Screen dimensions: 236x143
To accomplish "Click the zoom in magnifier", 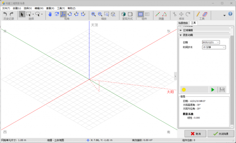I will pos(93,14).
